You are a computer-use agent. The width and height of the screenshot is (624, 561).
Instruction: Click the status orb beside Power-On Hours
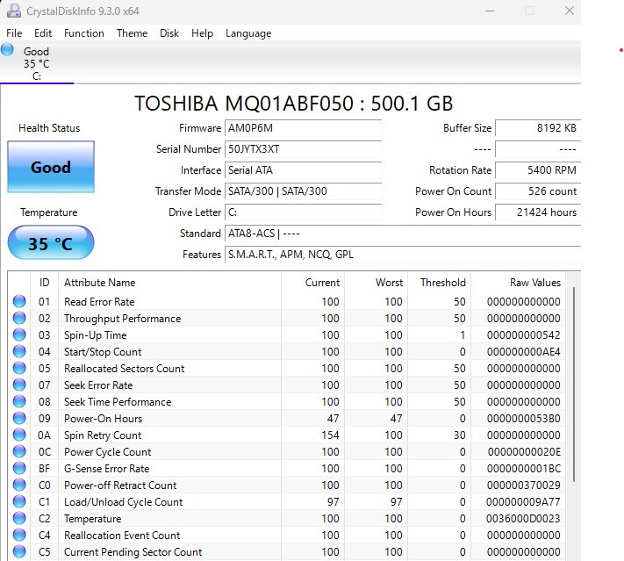[x=19, y=419]
